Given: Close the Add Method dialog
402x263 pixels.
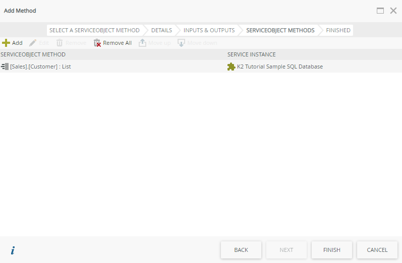Looking at the screenshot, I should (393, 11).
